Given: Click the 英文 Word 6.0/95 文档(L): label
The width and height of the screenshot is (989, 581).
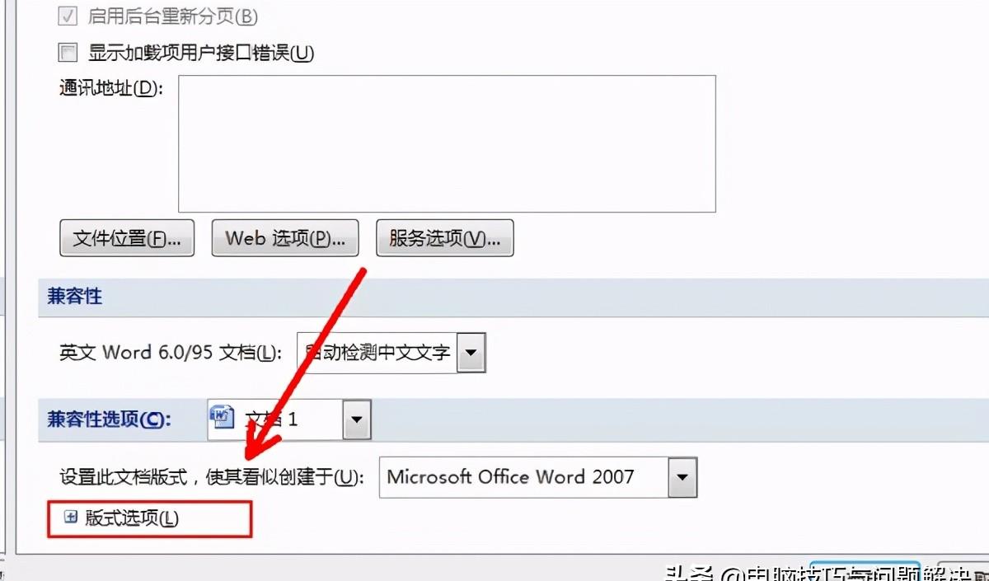Looking at the screenshot, I should [171, 353].
